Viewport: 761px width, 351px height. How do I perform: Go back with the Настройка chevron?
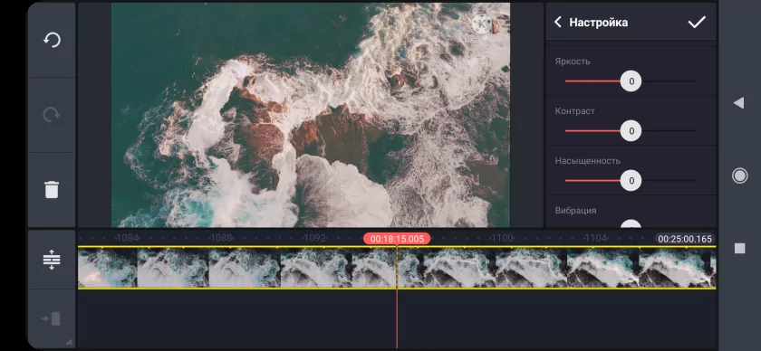(x=558, y=22)
